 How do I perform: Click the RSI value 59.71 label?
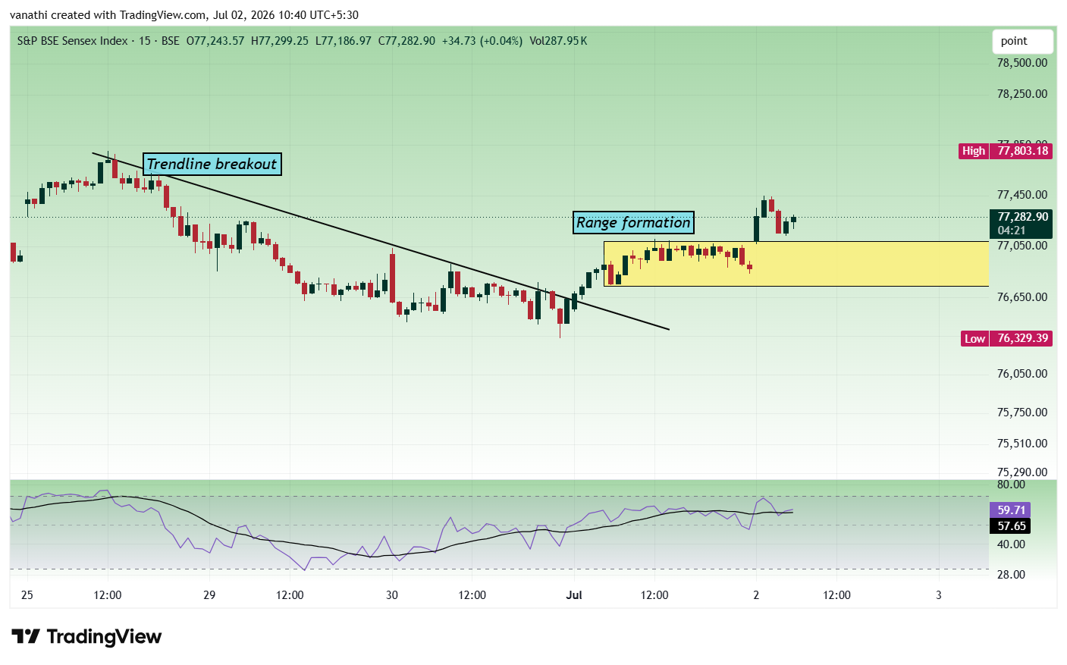pyautogui.click(x=1010, y=510)
